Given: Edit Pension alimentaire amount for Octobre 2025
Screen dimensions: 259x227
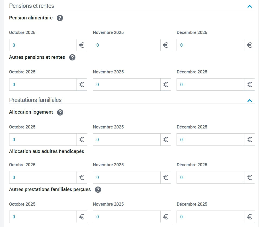Looking at the screenshot, I should (43, 45).
